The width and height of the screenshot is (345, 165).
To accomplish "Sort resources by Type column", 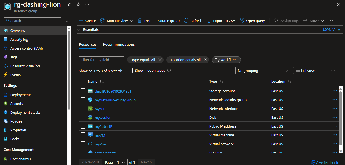I will pos(216,82).
